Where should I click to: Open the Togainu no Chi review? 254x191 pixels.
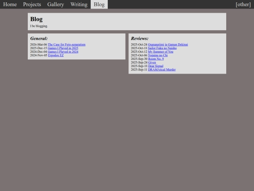158,55
